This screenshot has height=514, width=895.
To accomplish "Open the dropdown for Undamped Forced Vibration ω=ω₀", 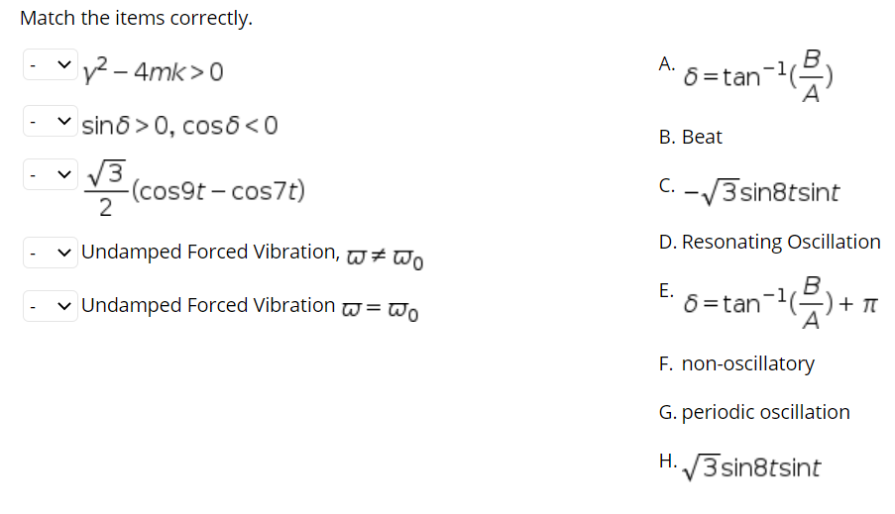I will coord(51,305).
